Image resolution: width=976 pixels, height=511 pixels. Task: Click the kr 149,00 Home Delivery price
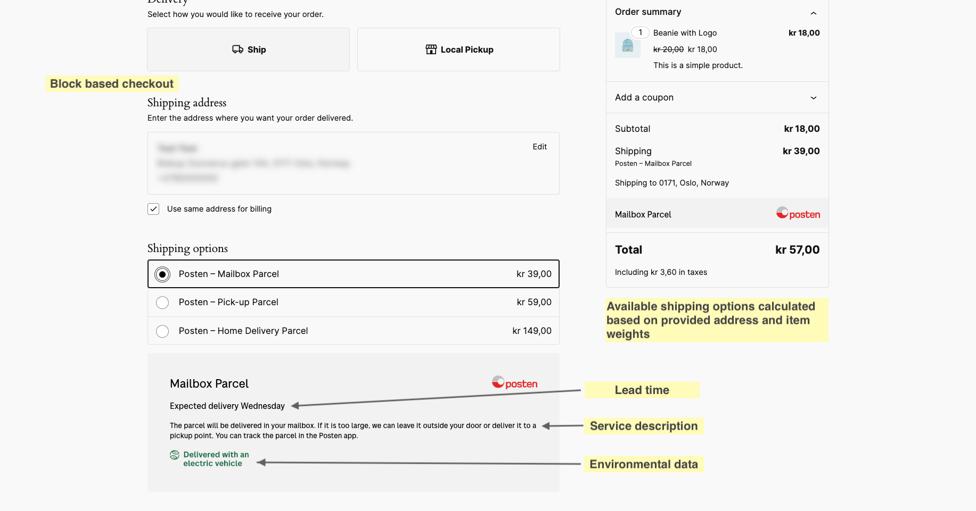531,331
